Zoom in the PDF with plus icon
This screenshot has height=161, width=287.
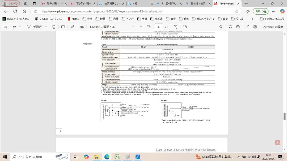click(141, 27)
